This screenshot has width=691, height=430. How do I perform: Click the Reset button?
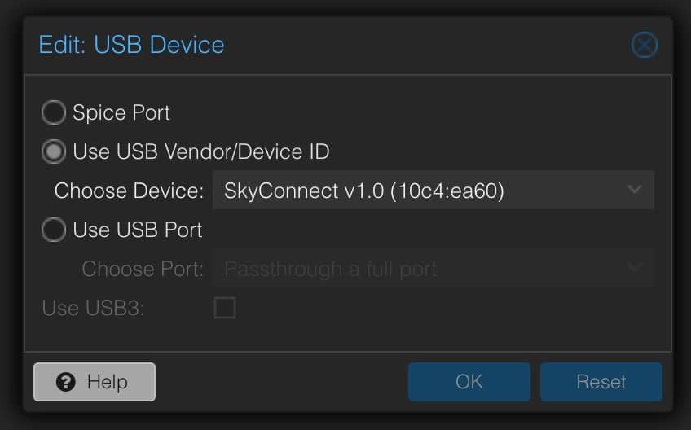pos(601,382)
